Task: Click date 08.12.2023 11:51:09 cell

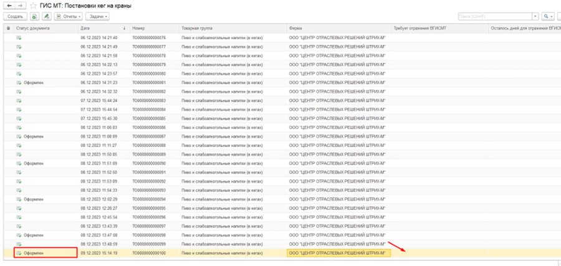Action: click(99, 163)
